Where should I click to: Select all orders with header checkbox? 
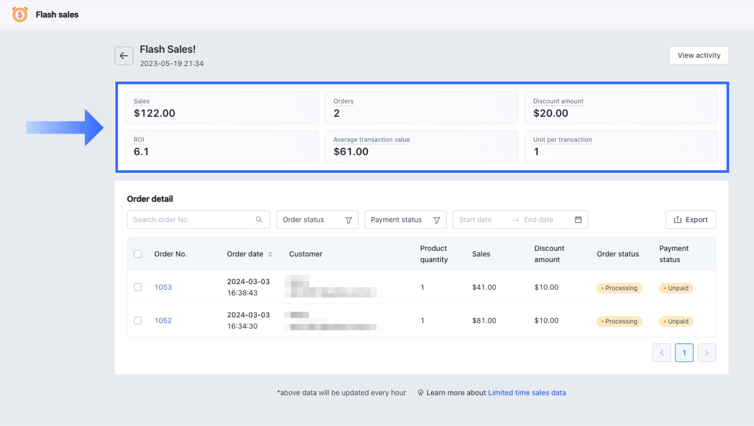[138, 254]
